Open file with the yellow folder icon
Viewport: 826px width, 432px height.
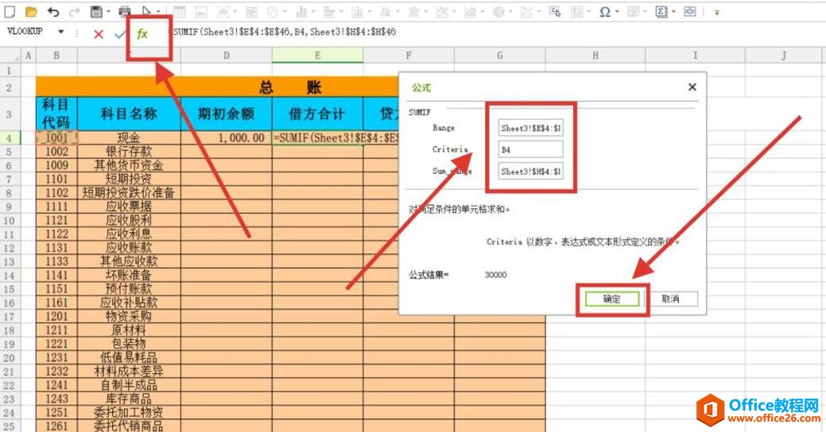click(x=31, y=11)
